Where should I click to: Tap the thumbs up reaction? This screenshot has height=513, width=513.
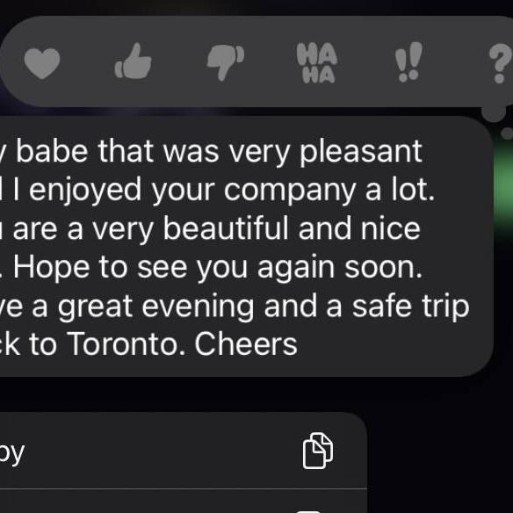pos(134,61)
